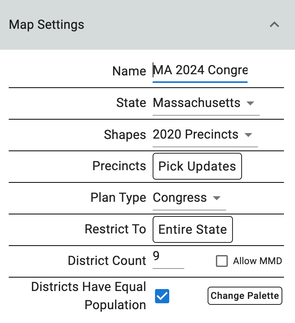This screenshot has width=295, height=323.
Task: Toggle the Allow MMD option off
Action: 221,261
